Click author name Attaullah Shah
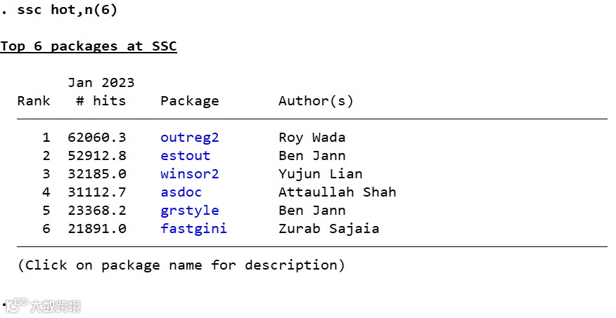This screenshot has height=318, width=616. (x=337, y=192)
